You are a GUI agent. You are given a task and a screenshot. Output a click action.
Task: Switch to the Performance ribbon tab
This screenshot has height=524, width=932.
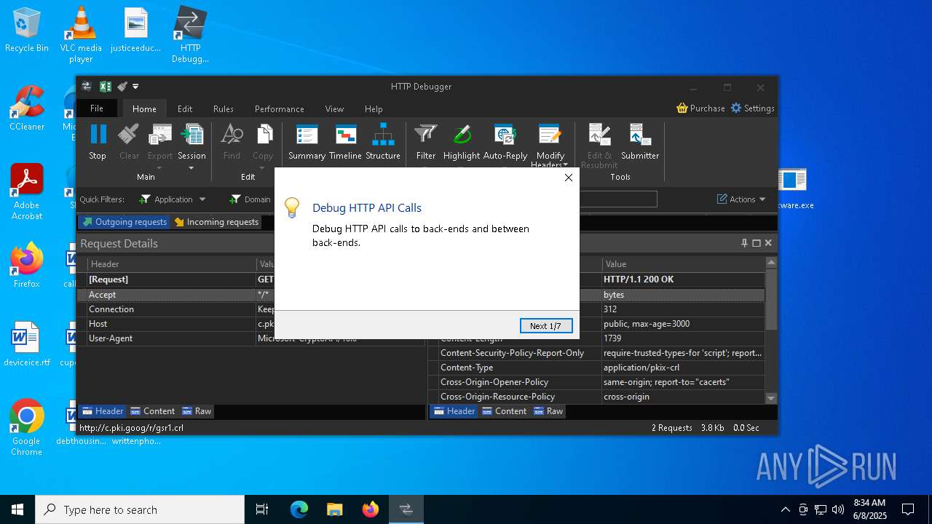(280, 108)
